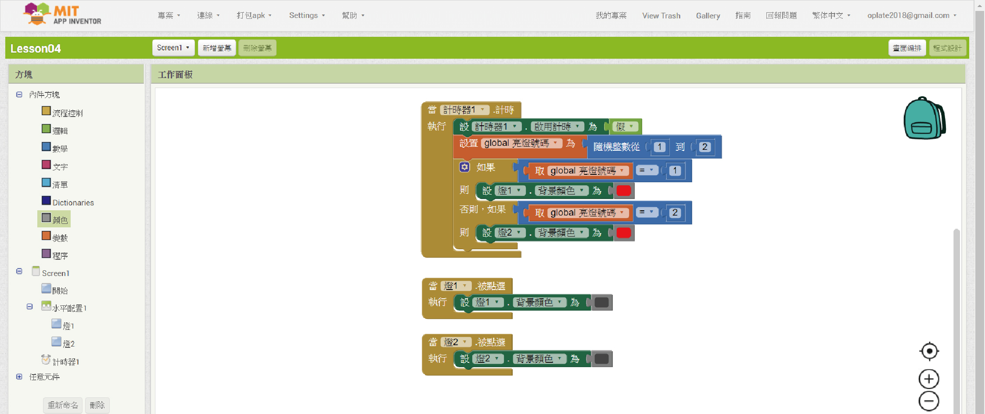Open the Settings menu
This screenshot has height=414, width=985.
coord(307,15)
